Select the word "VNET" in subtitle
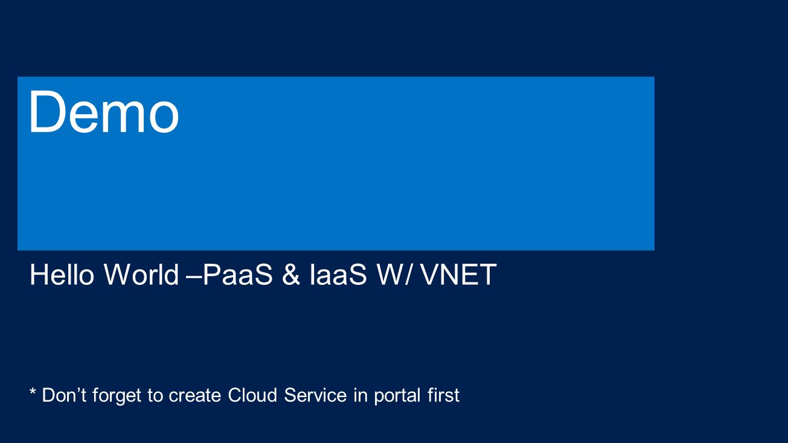 458,275
